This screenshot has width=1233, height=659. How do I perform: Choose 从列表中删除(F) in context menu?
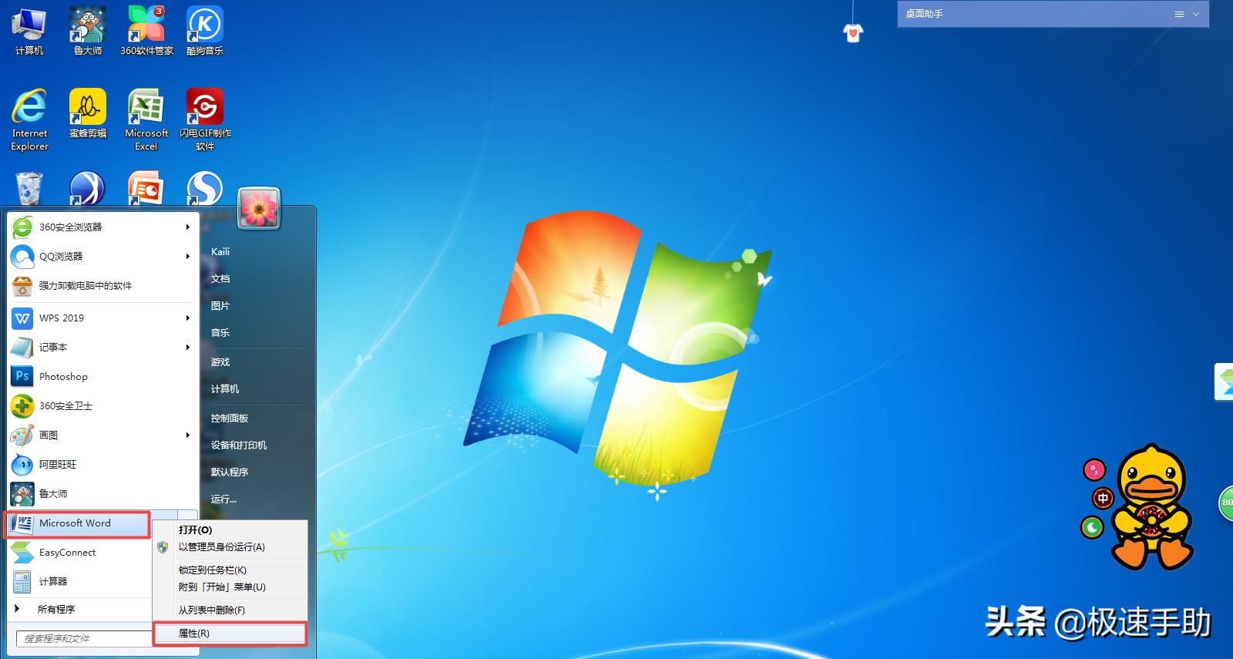(x=230, y=610)
